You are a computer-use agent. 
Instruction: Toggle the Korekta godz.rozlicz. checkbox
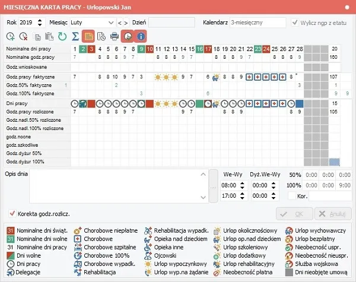(13, 213)
